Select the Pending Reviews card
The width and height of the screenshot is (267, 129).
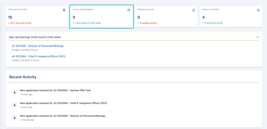click(x=166, y=16)
